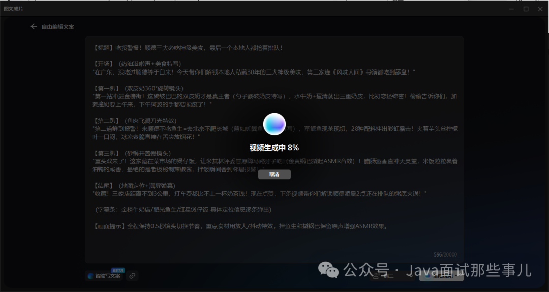Click the 【画面提示】全程保持0.5秒 line
The width and height of the screenshot is (549, 292).
pos(240,226)
